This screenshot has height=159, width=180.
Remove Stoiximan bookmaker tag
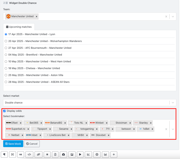[130, 123]
